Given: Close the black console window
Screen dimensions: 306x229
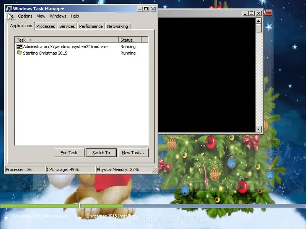Looking at the screenshot, I should pos(259,13).
